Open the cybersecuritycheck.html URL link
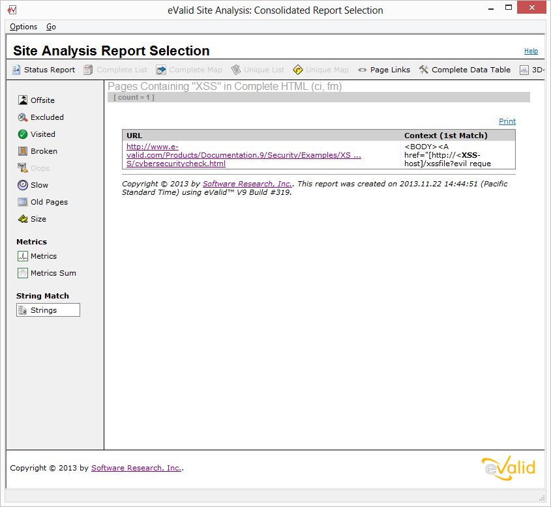The height and width of the screenshot is (507, 551). pyautogui.click(x=244, y=155)
